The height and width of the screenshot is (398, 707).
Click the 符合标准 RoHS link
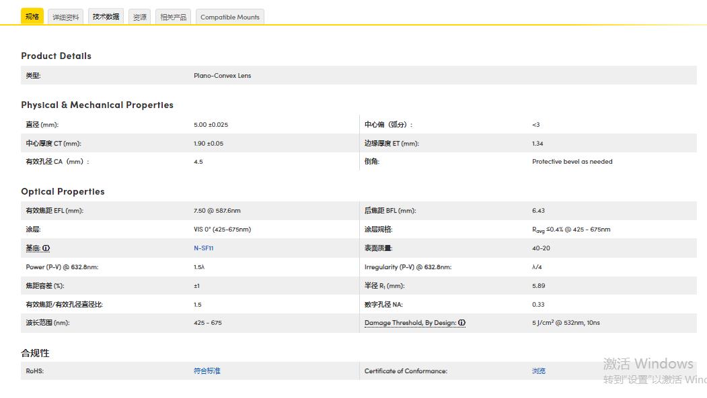[207, 371]
